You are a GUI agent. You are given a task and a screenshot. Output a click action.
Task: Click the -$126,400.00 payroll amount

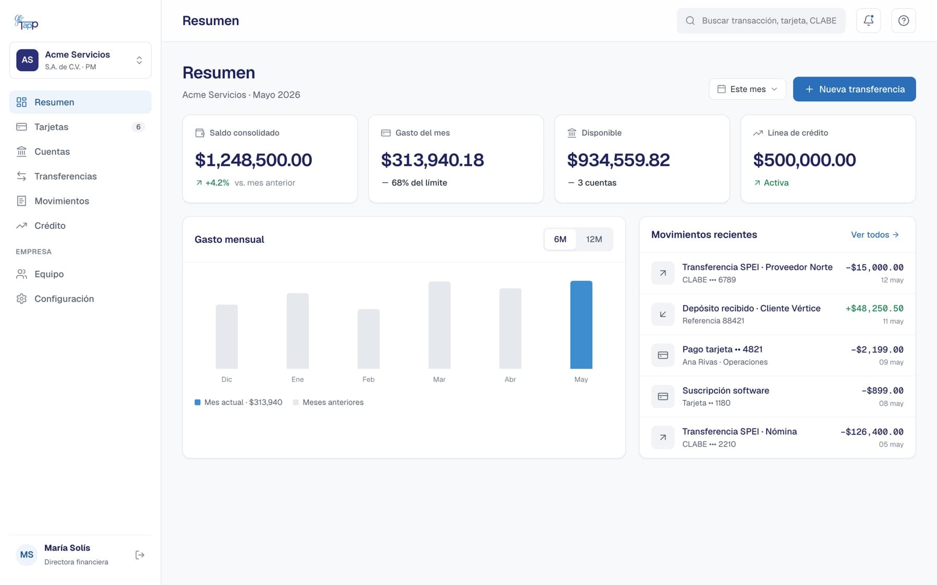pos(872,432)
